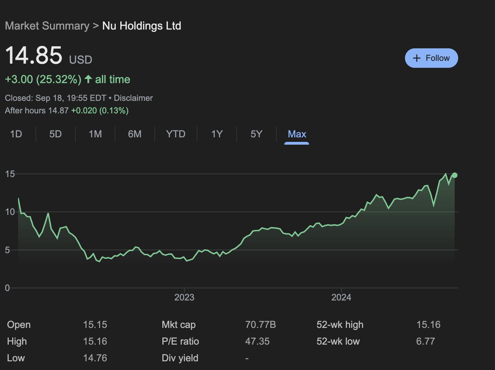Select the 5D time range tab
The height and width of the screenshot is (370, 495).
[55, 134]
